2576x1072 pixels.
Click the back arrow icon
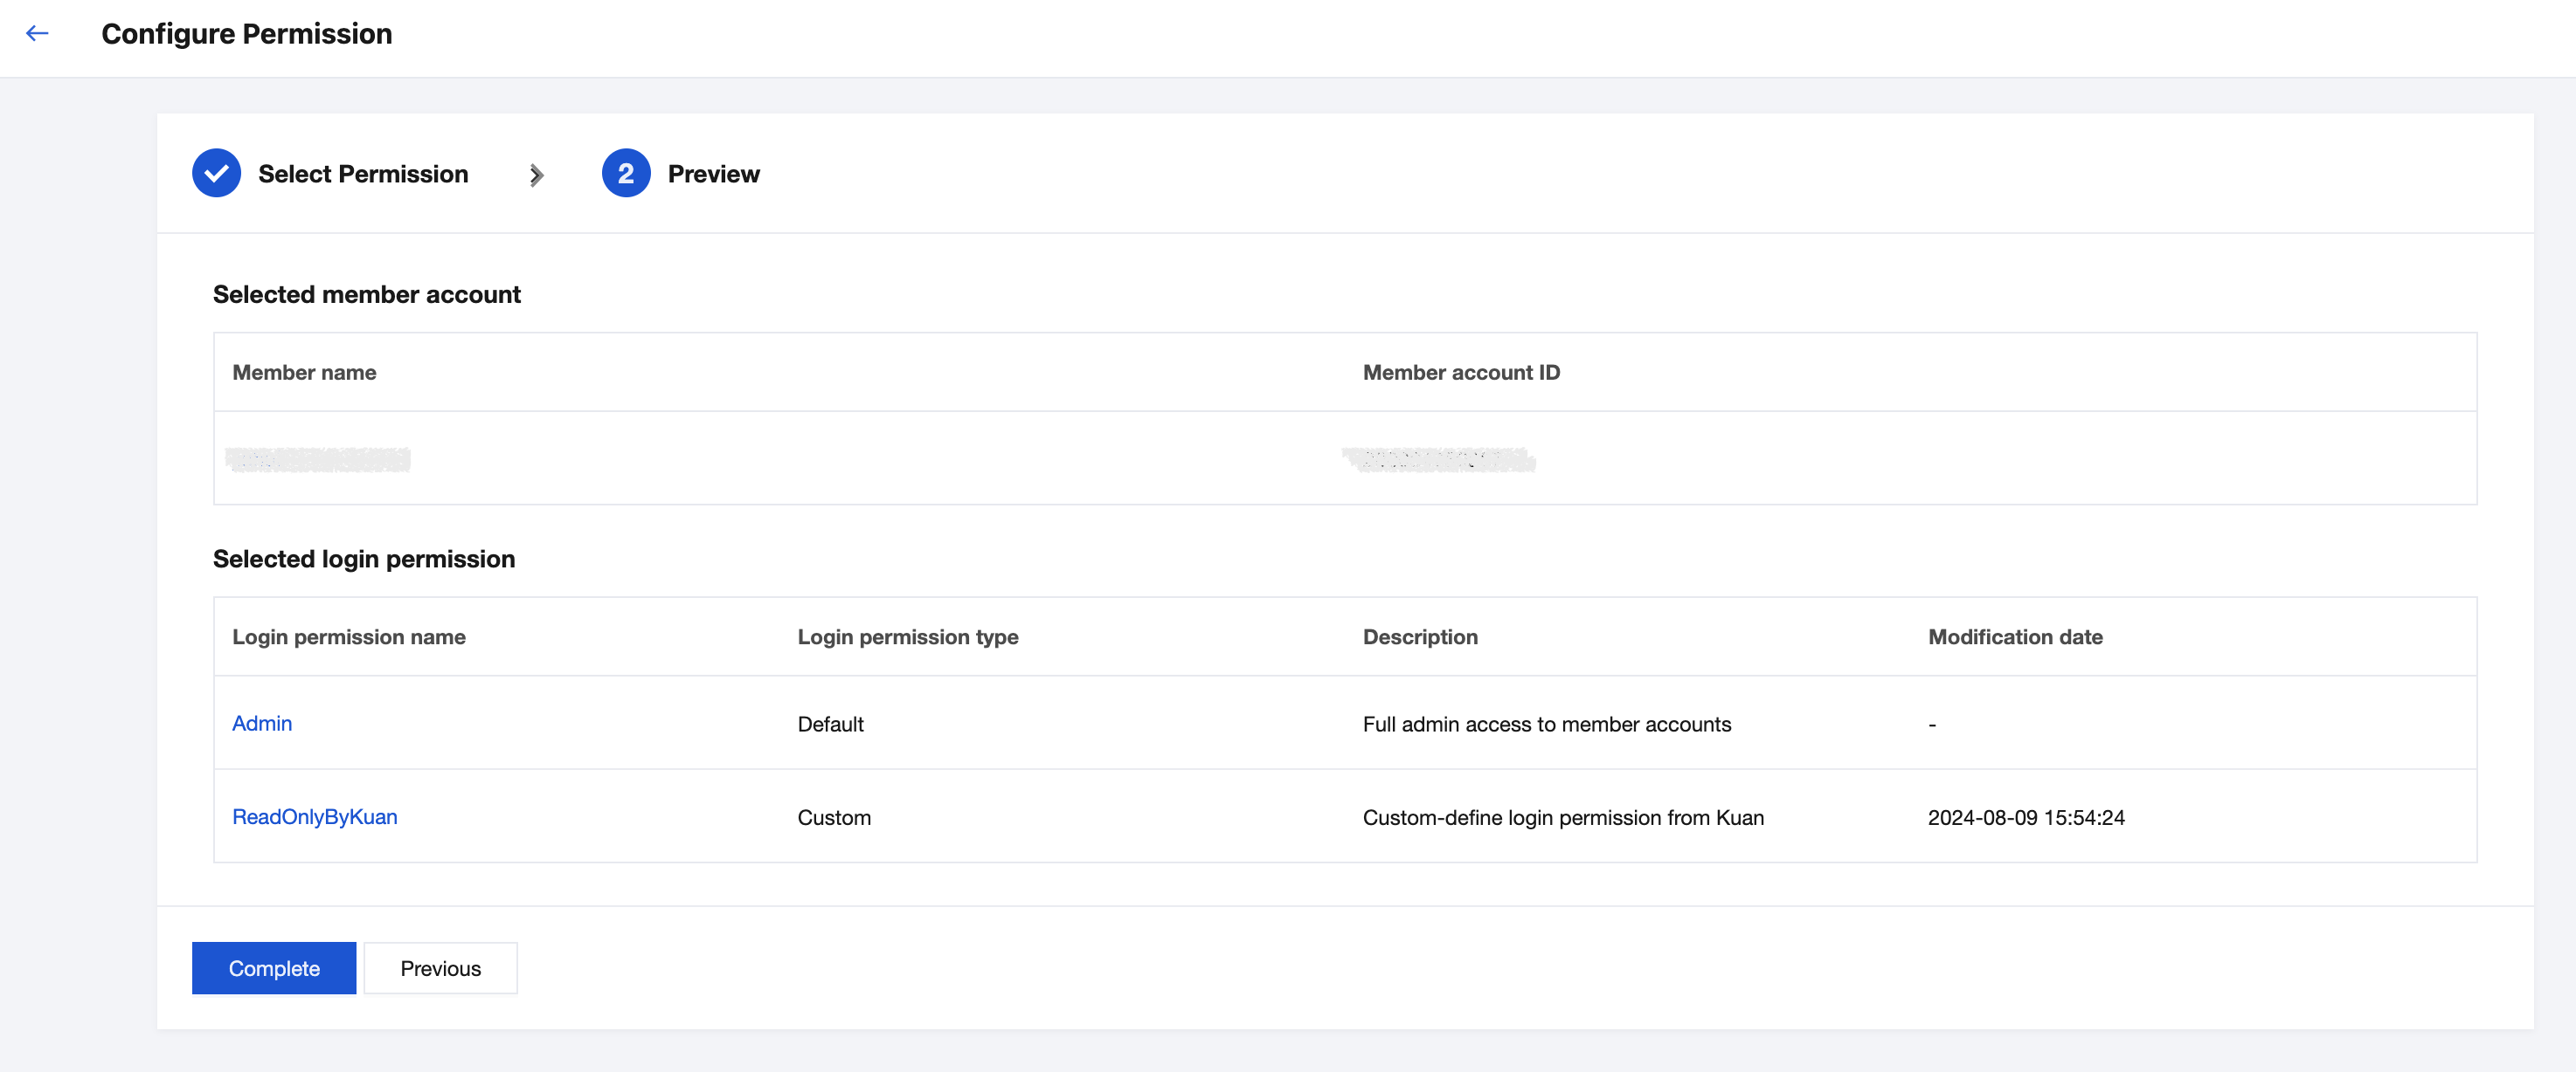point(37,34)
